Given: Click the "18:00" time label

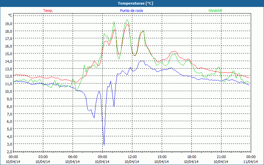Looking at the screenshot, I should coord(191,157).
